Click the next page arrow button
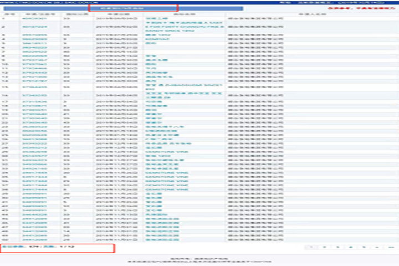The width and height of the screenshot is (399, 266). (377, 247)
